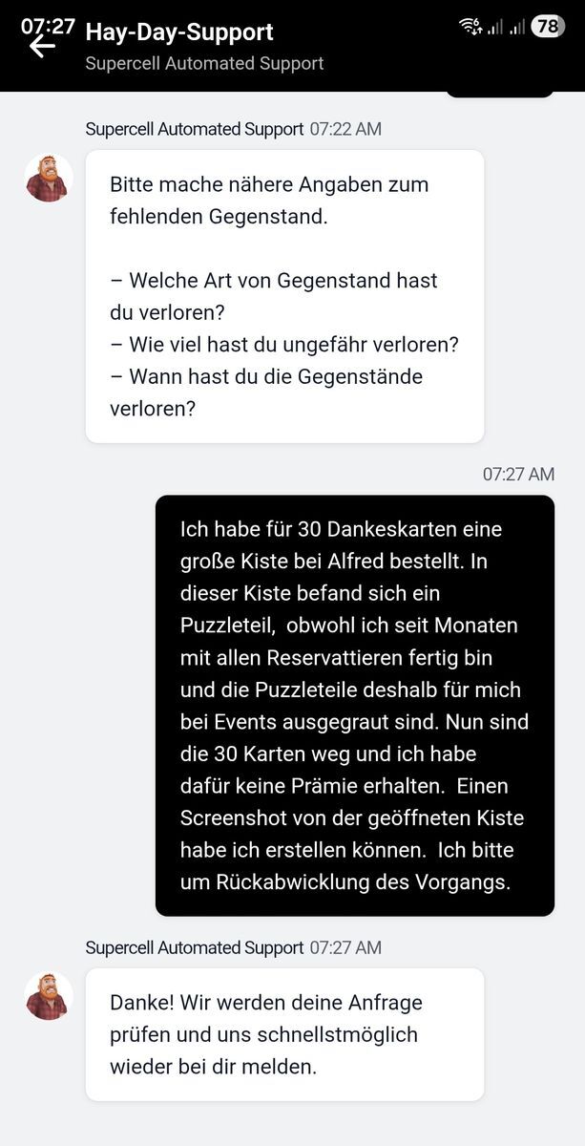Tap the back arrow in the header
The image size is (585, 1146).
pyautogui.click(x=42, y=46)
